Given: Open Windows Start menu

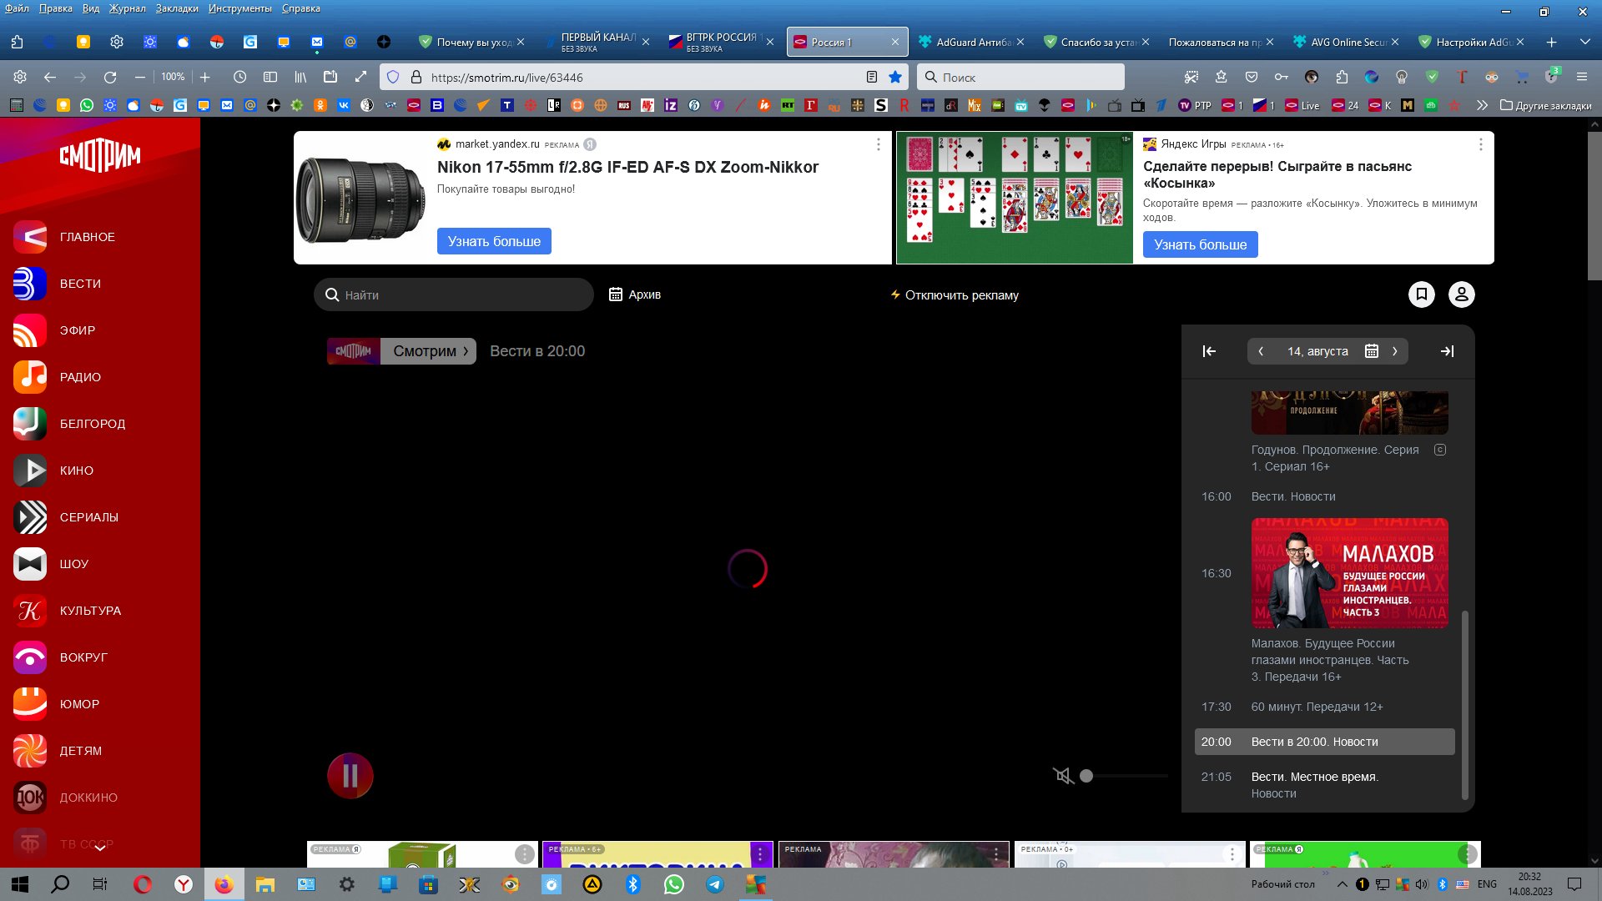Looking at the screenshot, I should pyautogui.click(x=20, y=884).
